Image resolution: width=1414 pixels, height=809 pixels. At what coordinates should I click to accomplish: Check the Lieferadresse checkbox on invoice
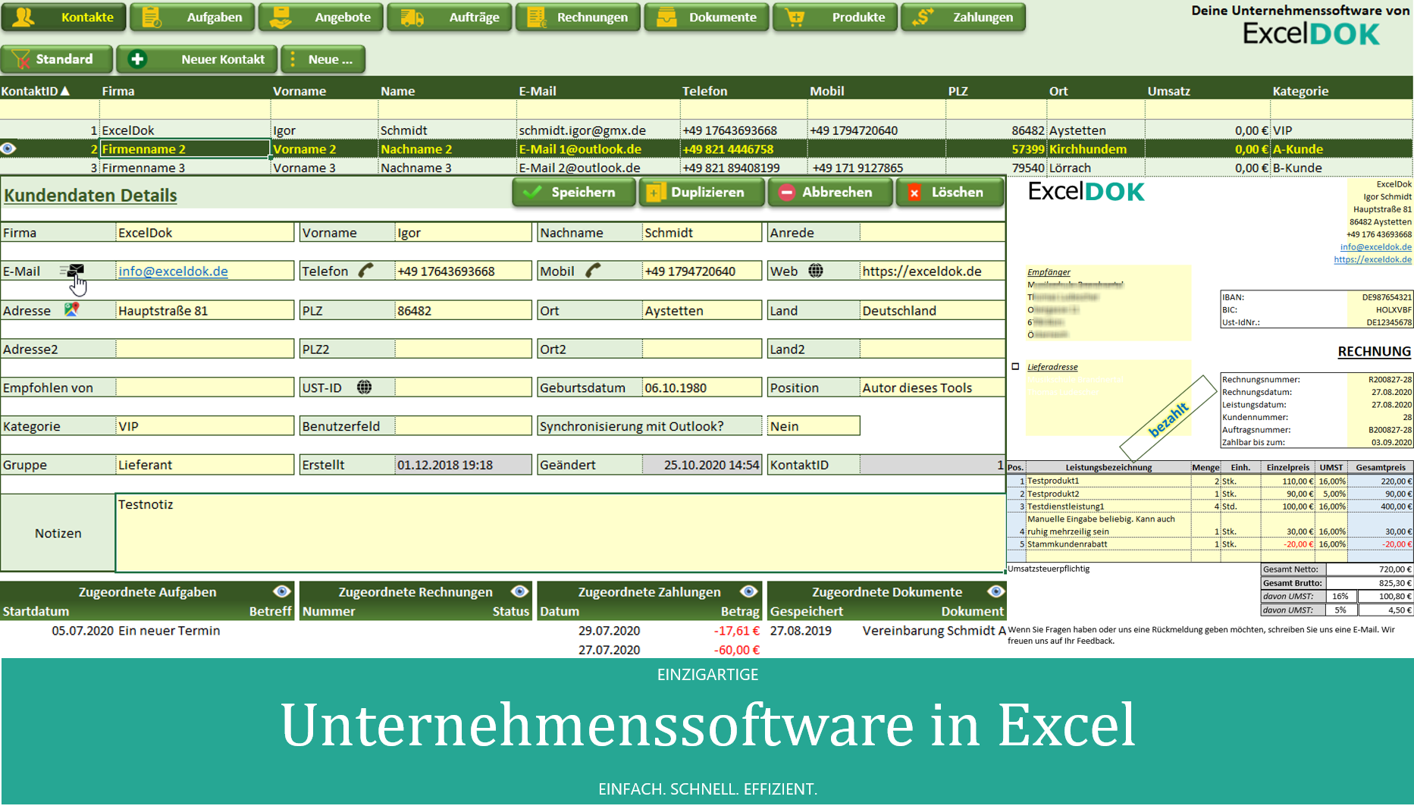tap(1016, 367)
